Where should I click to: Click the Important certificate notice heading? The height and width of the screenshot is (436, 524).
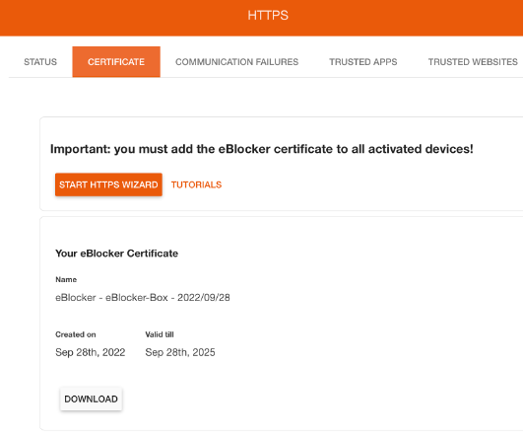click(261, 149)
